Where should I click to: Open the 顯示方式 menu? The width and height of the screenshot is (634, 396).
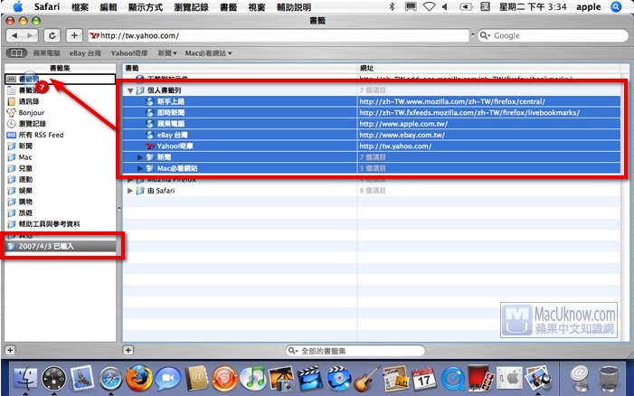146,7
